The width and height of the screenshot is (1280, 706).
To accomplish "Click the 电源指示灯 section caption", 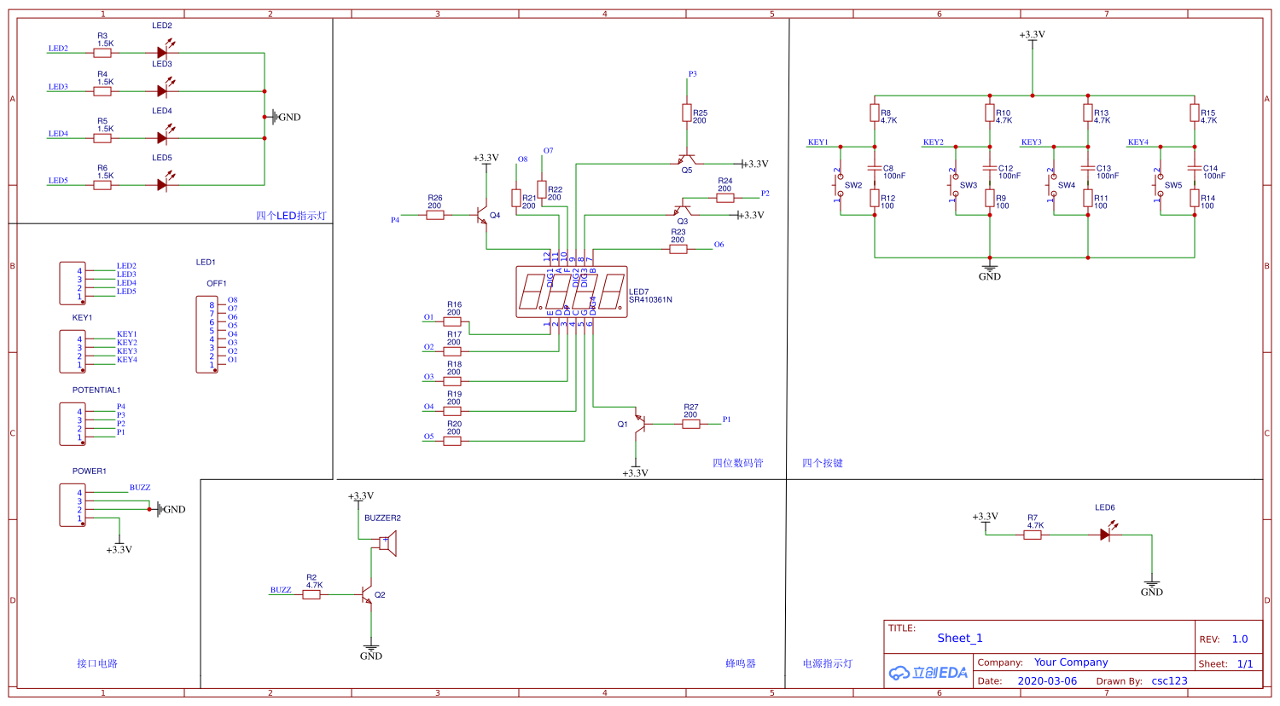I will click(827, 663).
